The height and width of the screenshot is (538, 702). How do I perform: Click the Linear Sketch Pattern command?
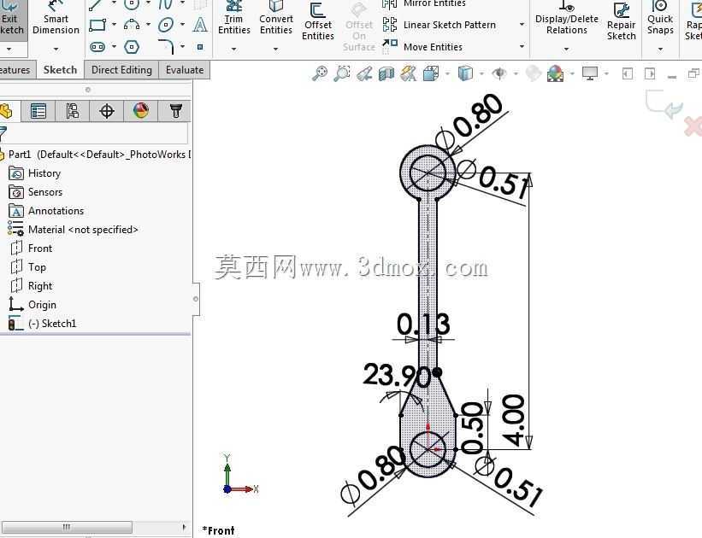tap(439, 25)
